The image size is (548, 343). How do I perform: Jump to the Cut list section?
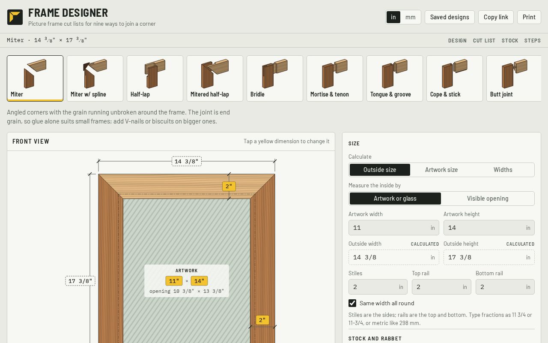tap(484, 40)
